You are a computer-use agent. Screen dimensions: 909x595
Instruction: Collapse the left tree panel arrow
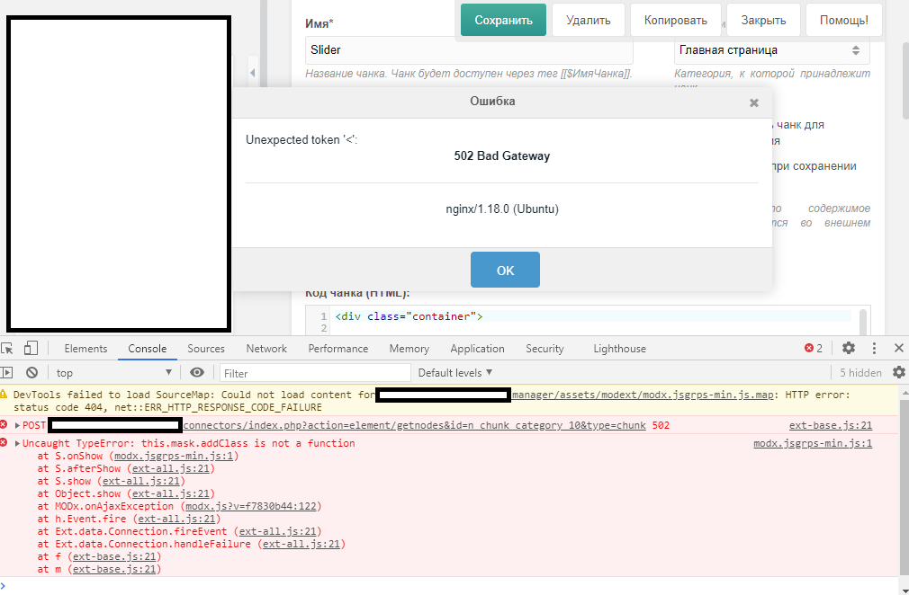click(252, 73)
